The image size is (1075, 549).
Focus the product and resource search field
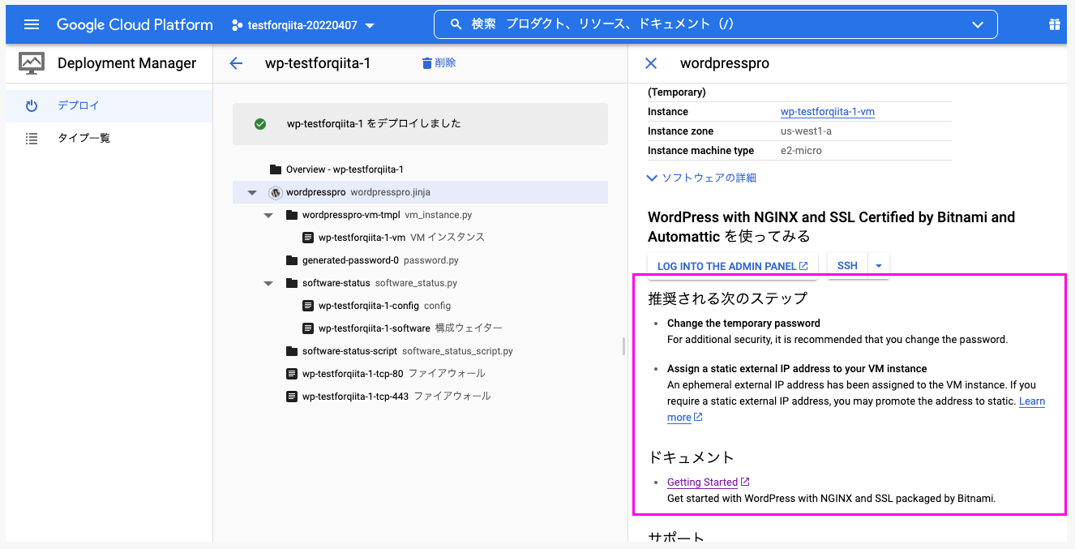(x=716, y=24)
